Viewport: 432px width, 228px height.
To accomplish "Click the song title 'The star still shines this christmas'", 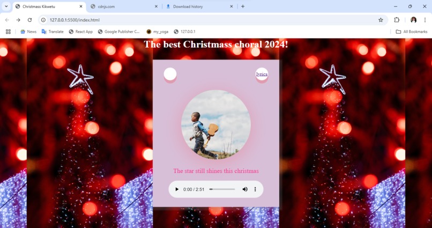I will pos(216,171).
